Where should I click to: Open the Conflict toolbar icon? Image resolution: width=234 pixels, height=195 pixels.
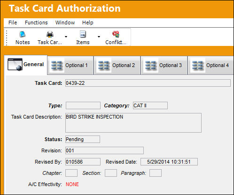pyautogui.click(x=116, y=37)
